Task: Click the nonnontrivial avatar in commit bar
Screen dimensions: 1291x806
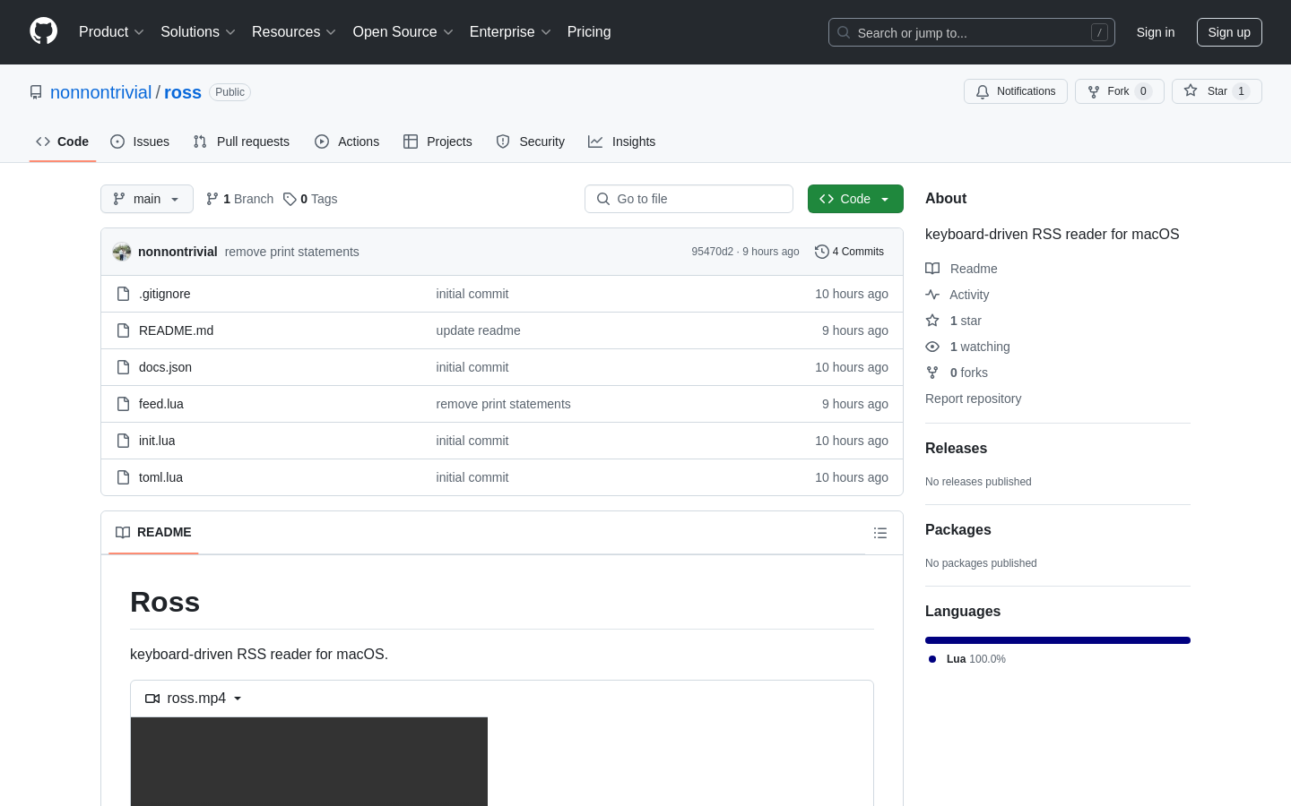Action: coord(122,252)
